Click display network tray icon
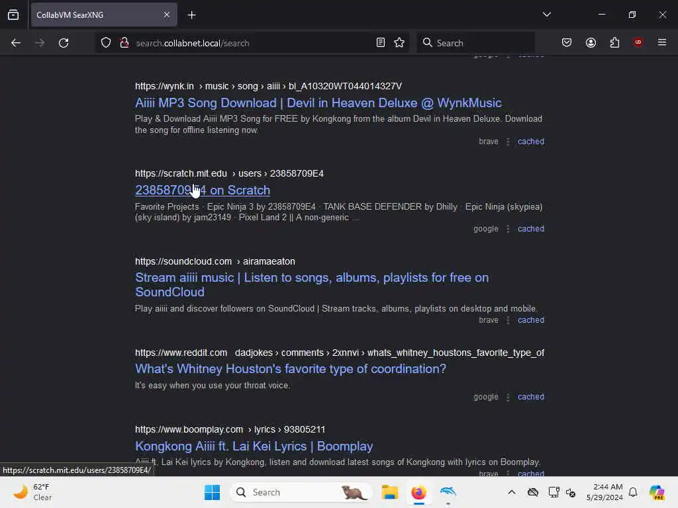This screenshot has height=508, width=678. click(x=554, y=492)
